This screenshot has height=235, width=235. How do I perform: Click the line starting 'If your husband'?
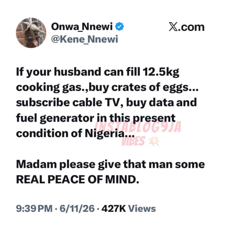click(x=97, y=72)
